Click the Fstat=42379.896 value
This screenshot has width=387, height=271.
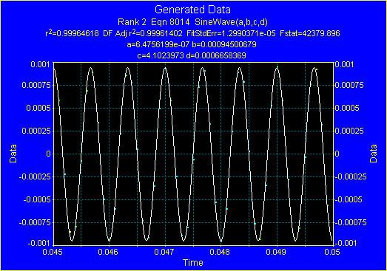310,33
